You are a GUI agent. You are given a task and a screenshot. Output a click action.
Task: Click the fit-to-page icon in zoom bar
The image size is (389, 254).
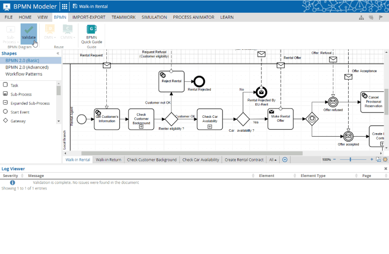point(378,160)
